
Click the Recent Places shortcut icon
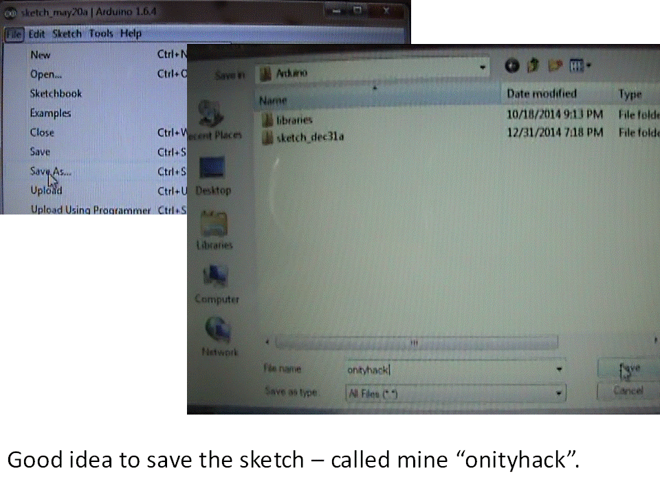pos(210,113)
